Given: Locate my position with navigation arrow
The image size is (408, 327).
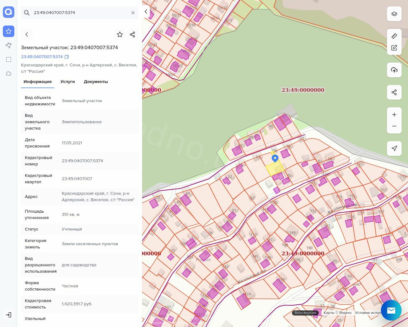Looking at the screenshot, I should (394, 148).
